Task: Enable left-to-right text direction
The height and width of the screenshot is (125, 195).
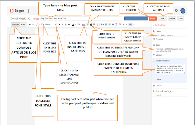Action: pyautogui.click(x=130, y=25)
